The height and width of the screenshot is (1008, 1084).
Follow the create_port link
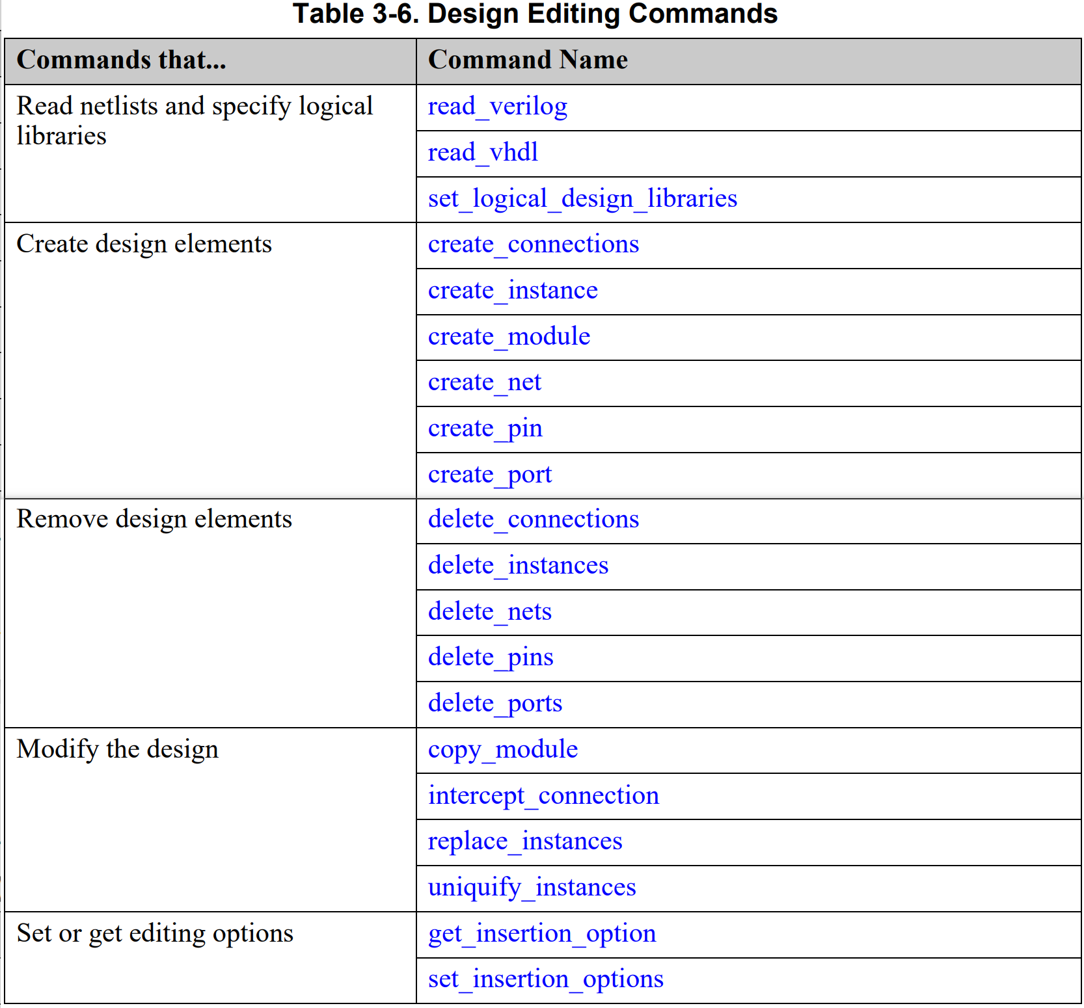(489, 475)
